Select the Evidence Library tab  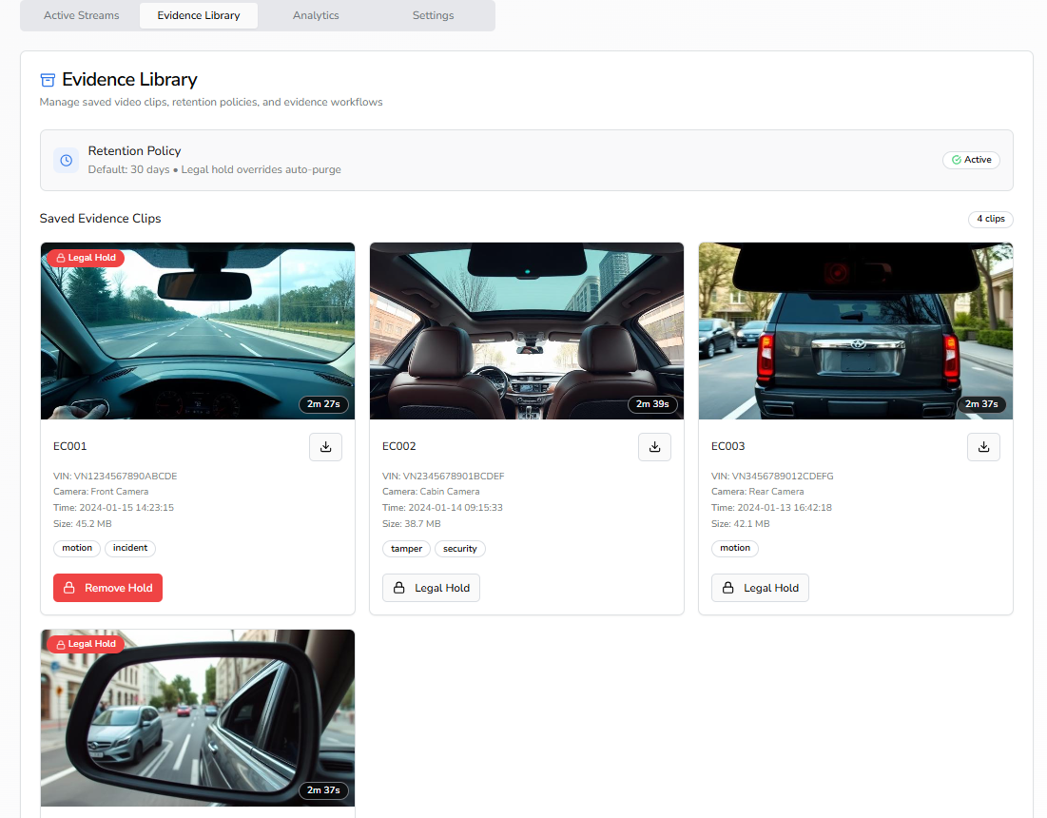199,15
